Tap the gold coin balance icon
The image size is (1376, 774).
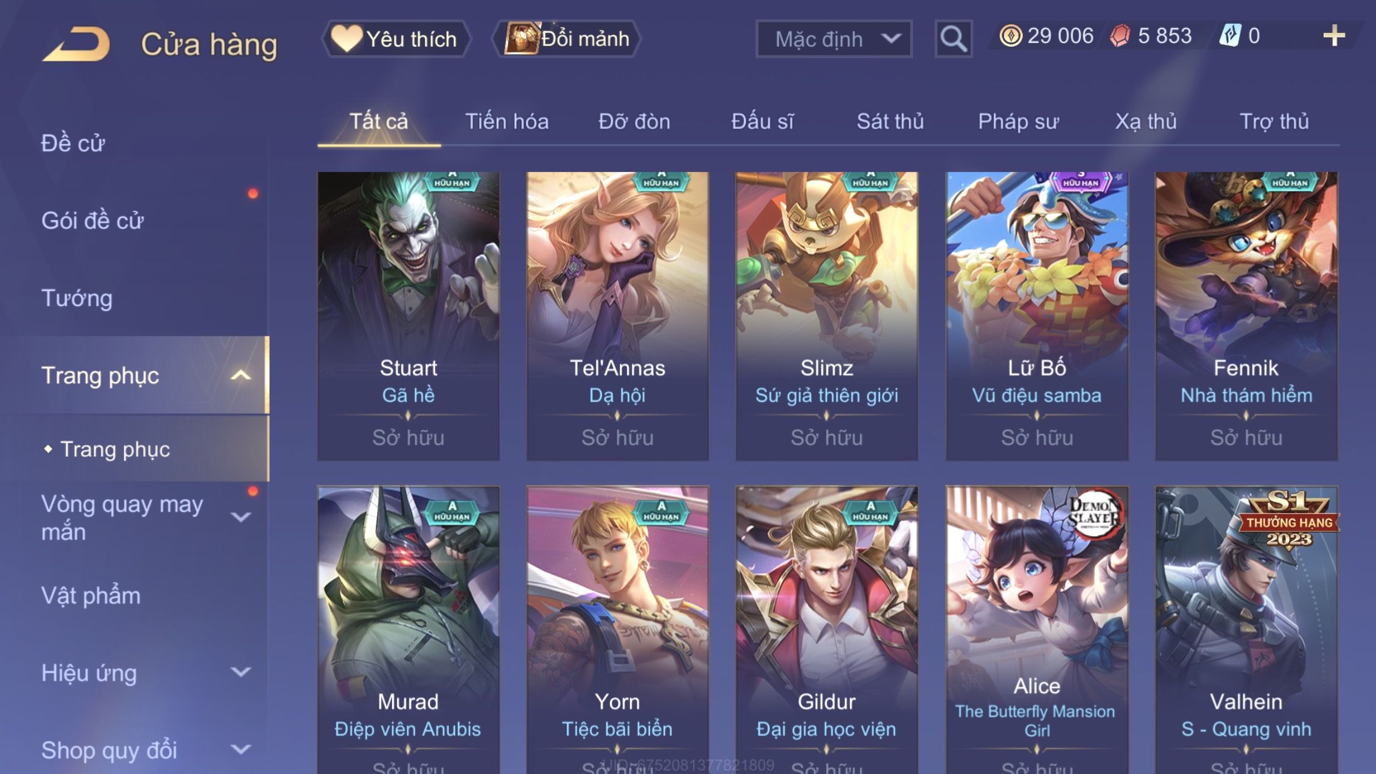[x=1010, y=36]
